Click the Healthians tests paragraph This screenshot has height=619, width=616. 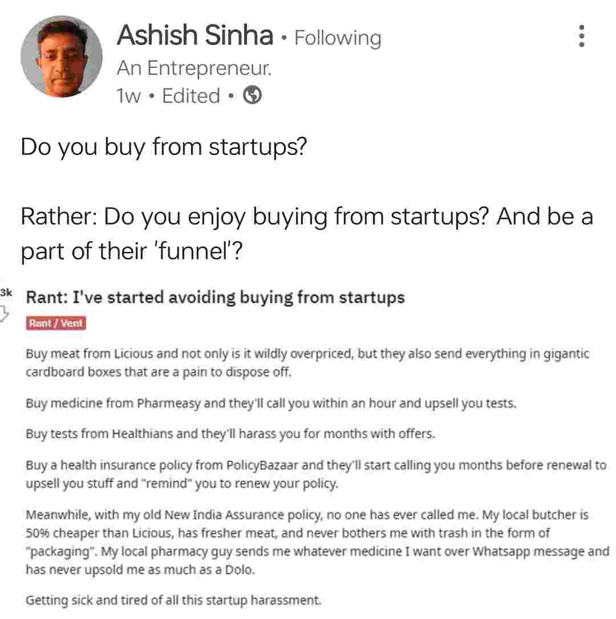(x=230, y=434)
